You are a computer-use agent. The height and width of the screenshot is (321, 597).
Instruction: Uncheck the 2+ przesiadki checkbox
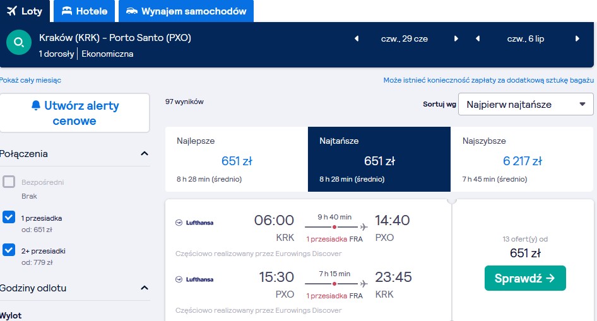tap(9, 250)
